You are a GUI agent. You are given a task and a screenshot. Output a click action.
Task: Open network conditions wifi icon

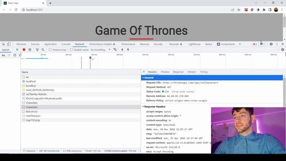click(115, 50)
